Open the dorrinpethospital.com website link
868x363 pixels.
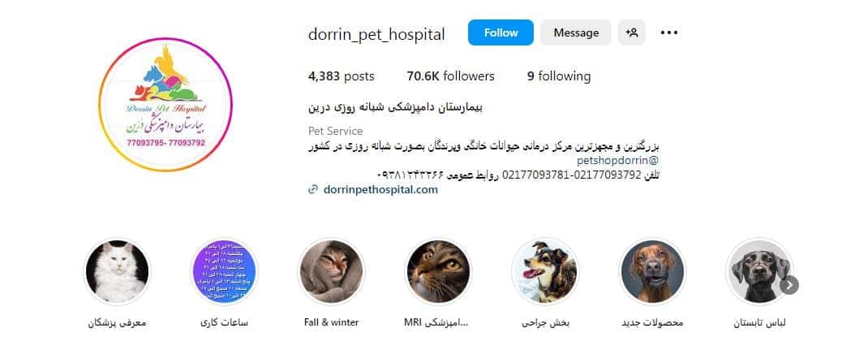click(x=380, y=189)
